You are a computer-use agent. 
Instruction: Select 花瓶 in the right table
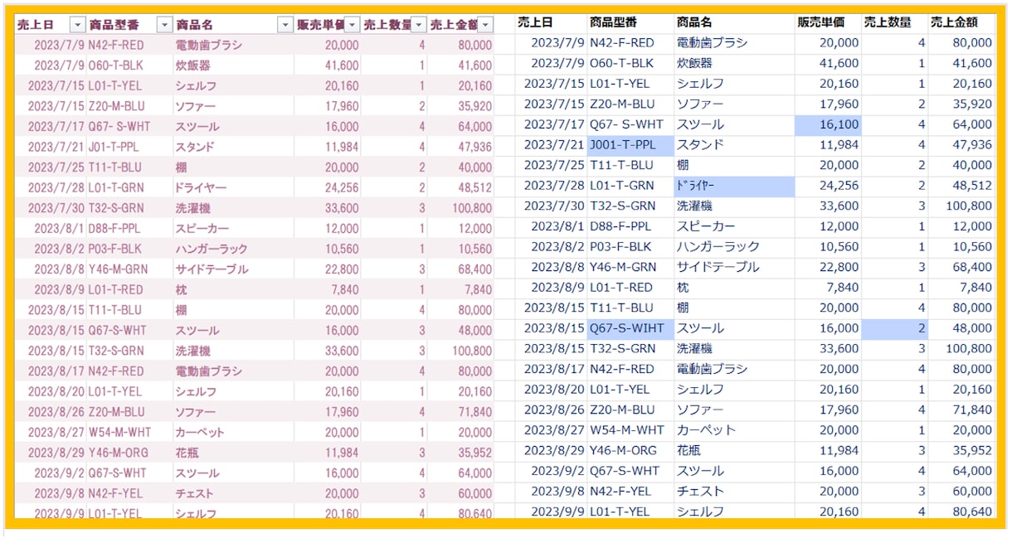(x=688, y=450)
